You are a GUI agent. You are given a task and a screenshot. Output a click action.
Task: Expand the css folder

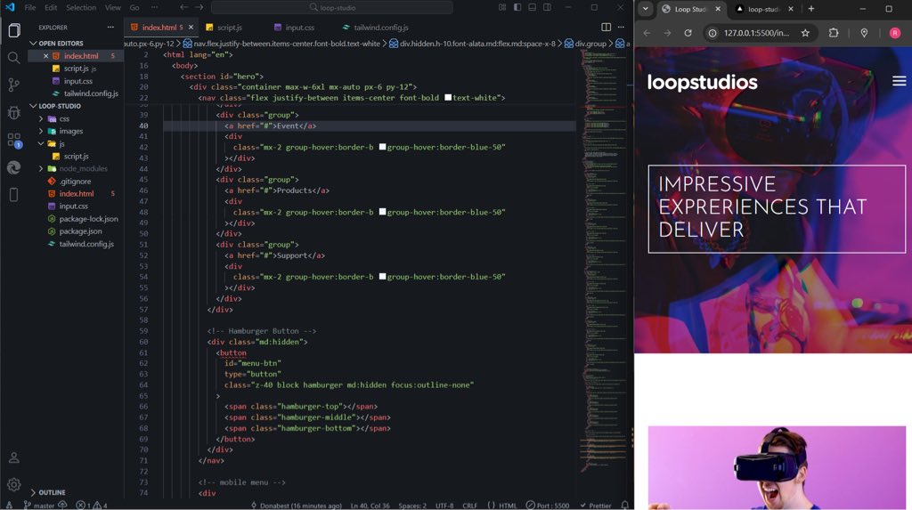click(64, 118)
